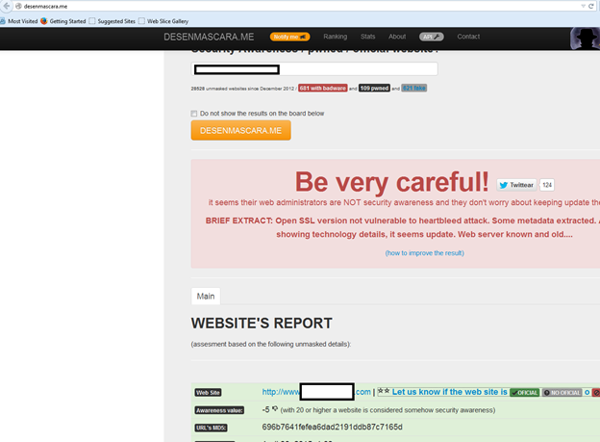Open the Most Visited bookmarks icon
Screen dimensions: 600x442
(5, 19)
